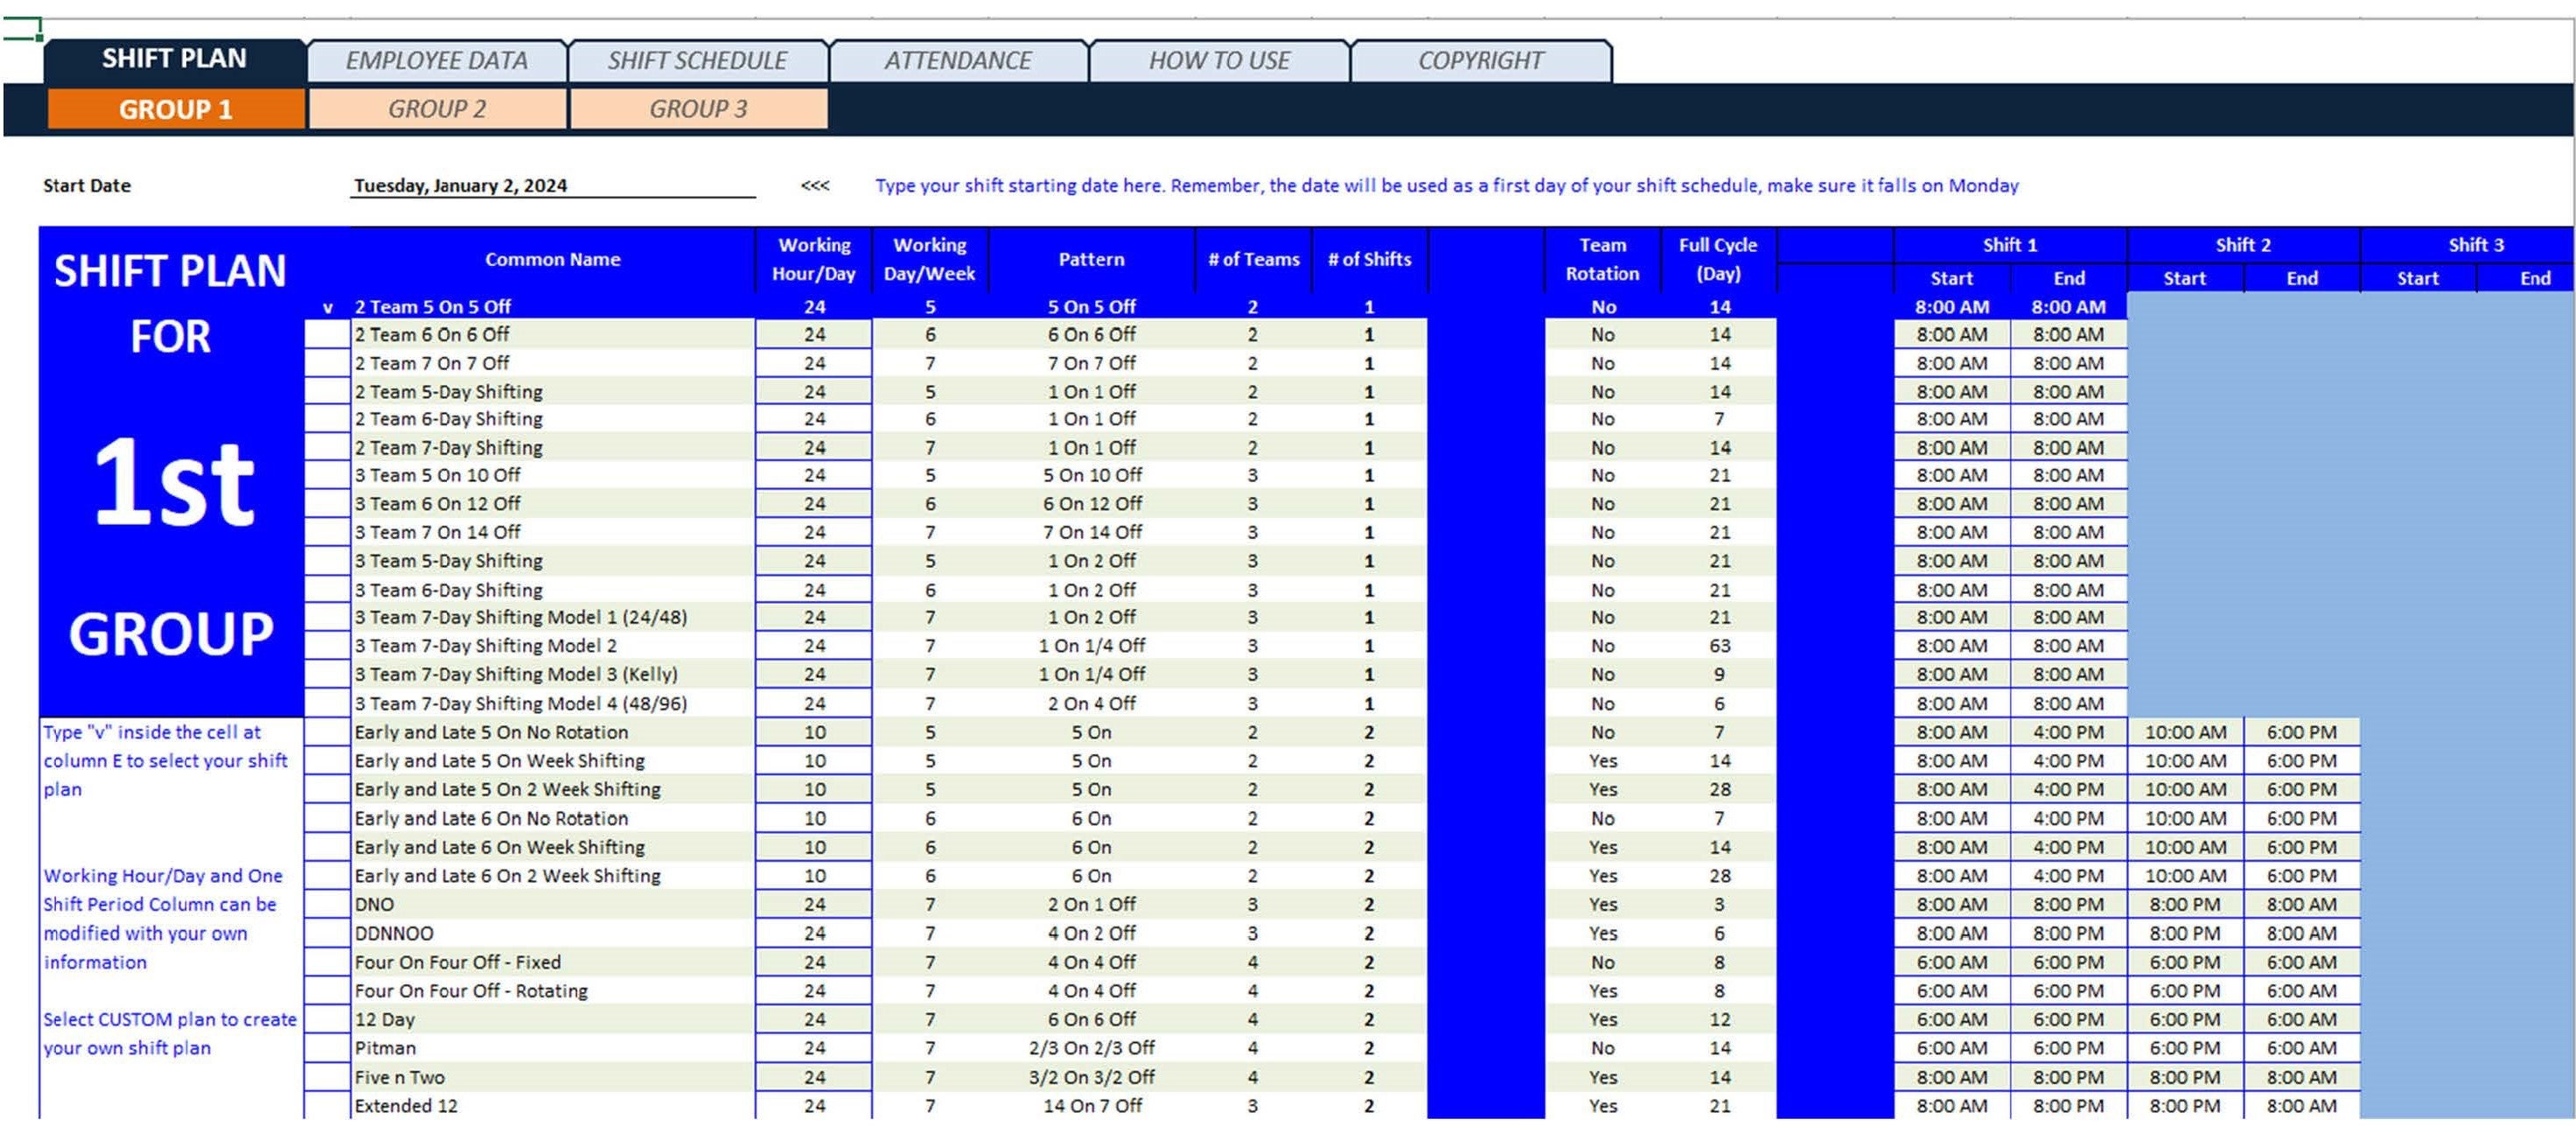2576x1133 pixels.
Task: Click the Shift 2 Start cell showing 10:00 AM for Early and Late 5 On Week Shifting
Action: click(2185, 760)
